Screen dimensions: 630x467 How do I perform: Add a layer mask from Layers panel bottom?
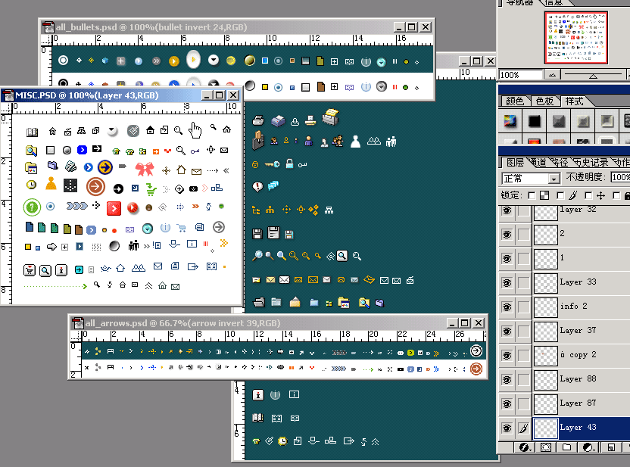coord(546,447)
